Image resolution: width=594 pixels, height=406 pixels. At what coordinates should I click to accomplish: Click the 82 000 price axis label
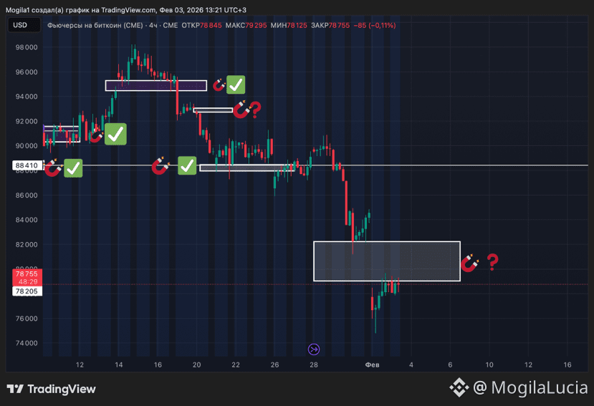pos(27,245)
